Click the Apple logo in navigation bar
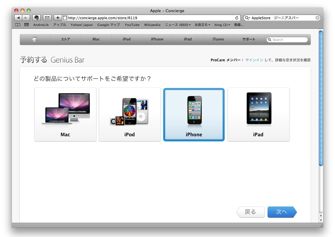The width and height of the screenshot is (335, 237). tap(35, 39)
